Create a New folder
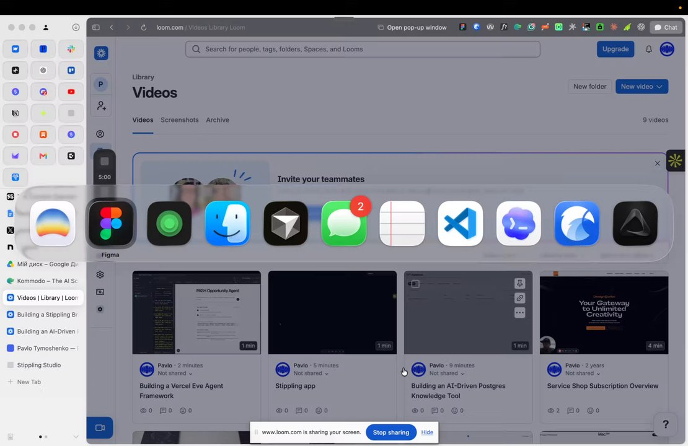Viewport: 688px width, 446px height. (589, 86)
